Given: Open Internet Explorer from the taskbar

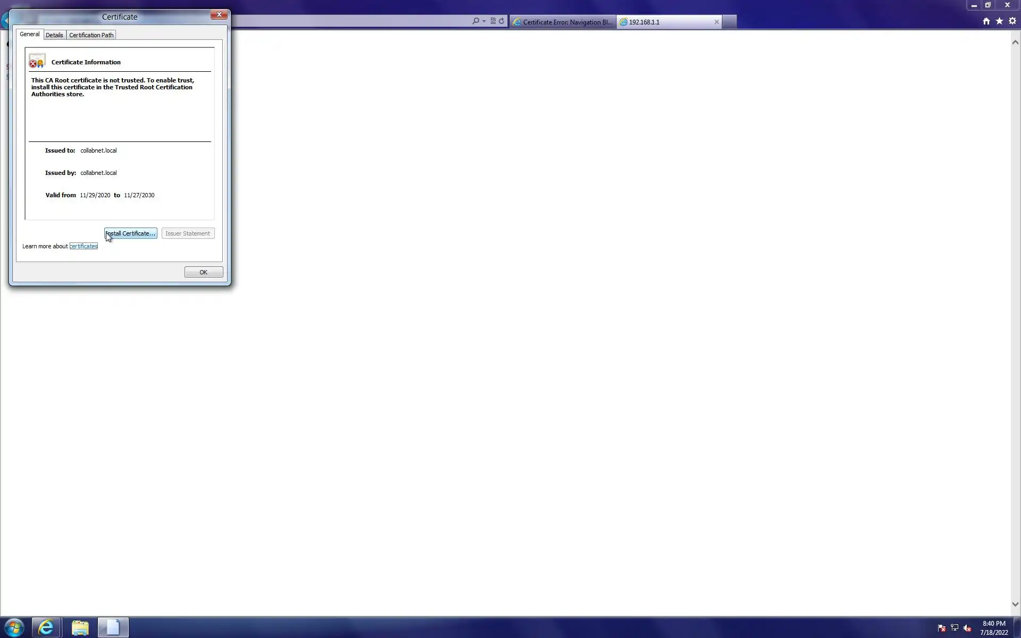Looking at the screenshot, I should 46,627.
